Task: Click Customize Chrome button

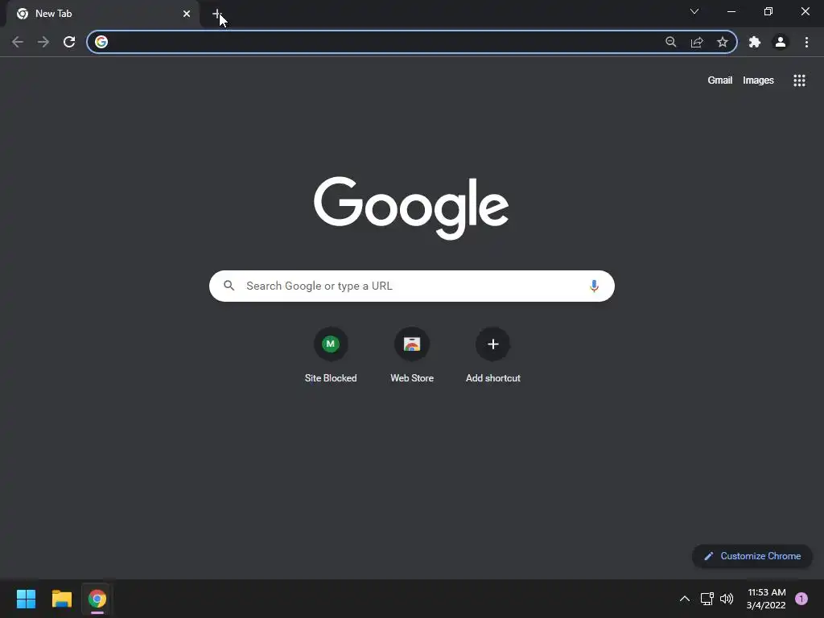Action: [752, 556]
